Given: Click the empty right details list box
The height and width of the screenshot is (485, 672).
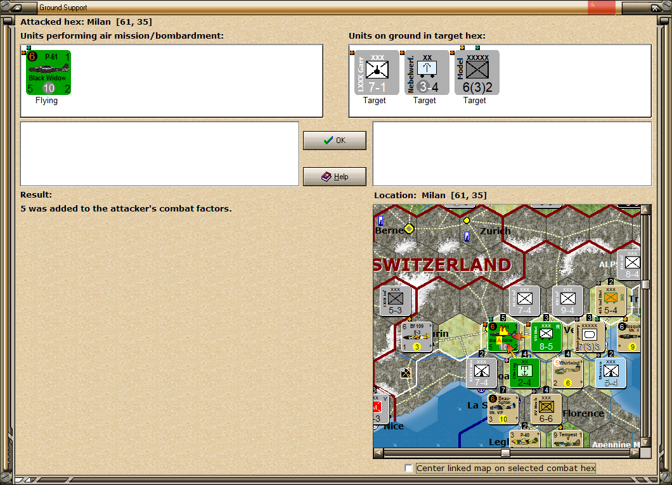Looking at the screenshot, I should click(x=512, y=154).
